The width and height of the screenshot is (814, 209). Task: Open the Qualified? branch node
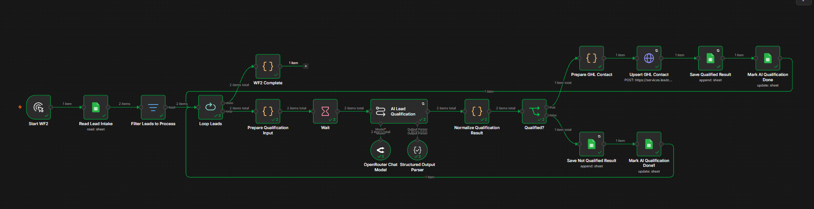tap(534, 111)
